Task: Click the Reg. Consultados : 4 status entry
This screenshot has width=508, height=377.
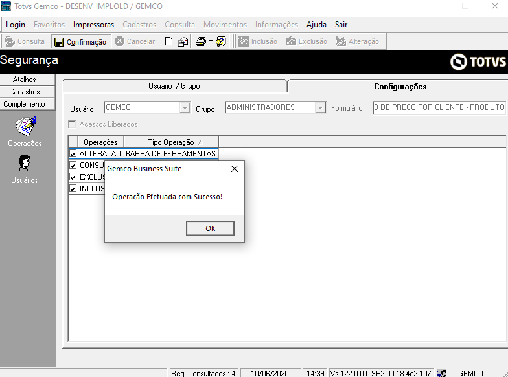Action: pos(203,373)
